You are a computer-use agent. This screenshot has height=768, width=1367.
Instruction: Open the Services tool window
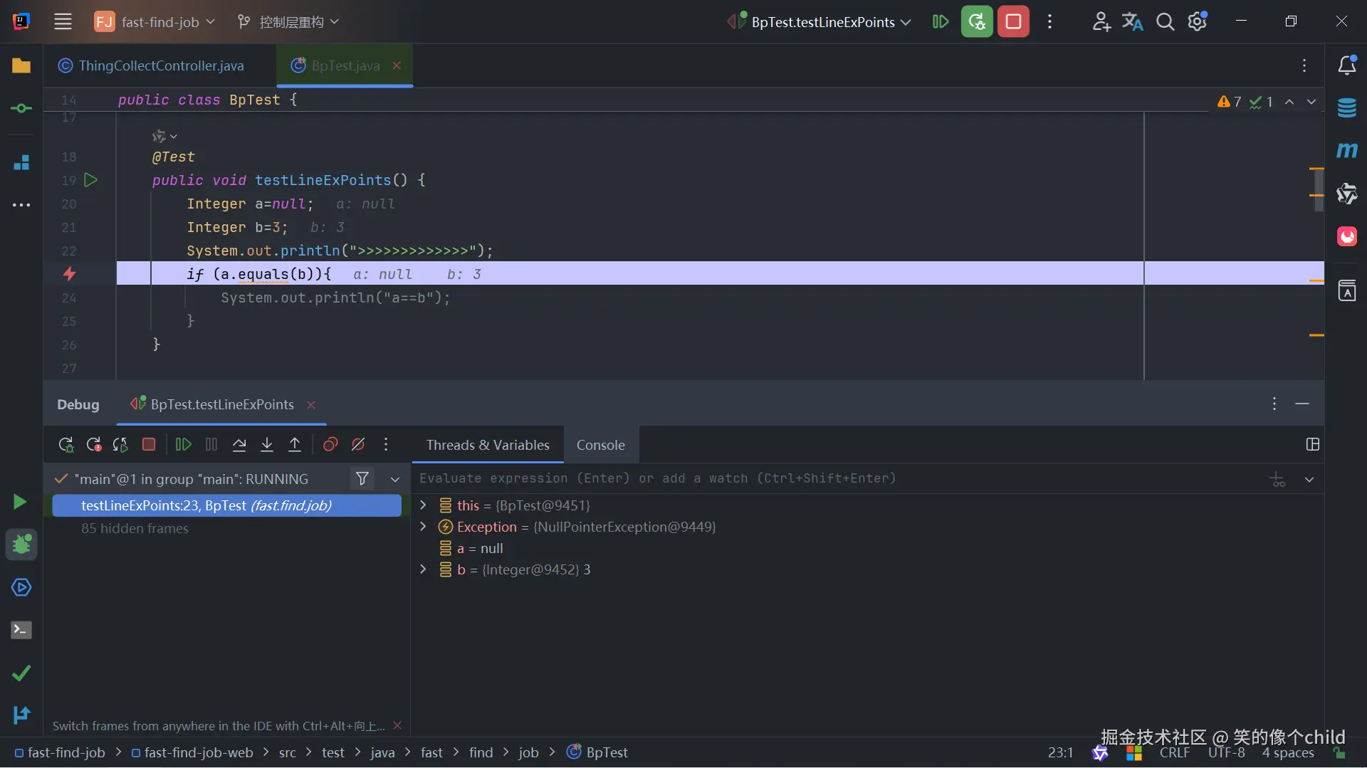[21, 587]
